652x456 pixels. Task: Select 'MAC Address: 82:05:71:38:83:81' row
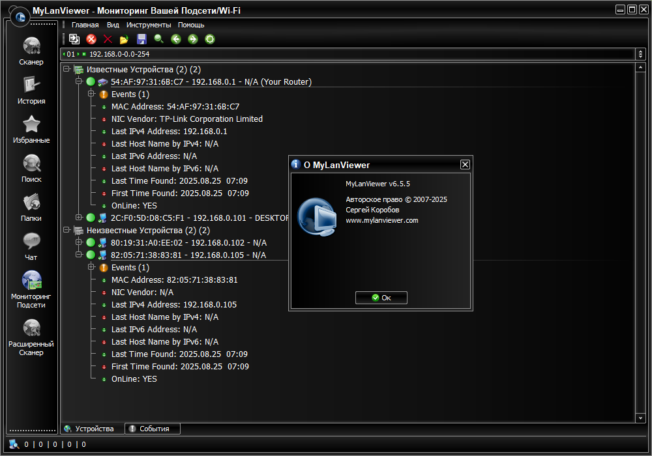174,280
